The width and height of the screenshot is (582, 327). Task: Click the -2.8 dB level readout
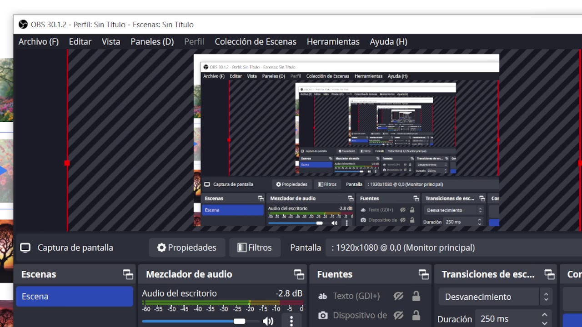(x=289, y=293)
